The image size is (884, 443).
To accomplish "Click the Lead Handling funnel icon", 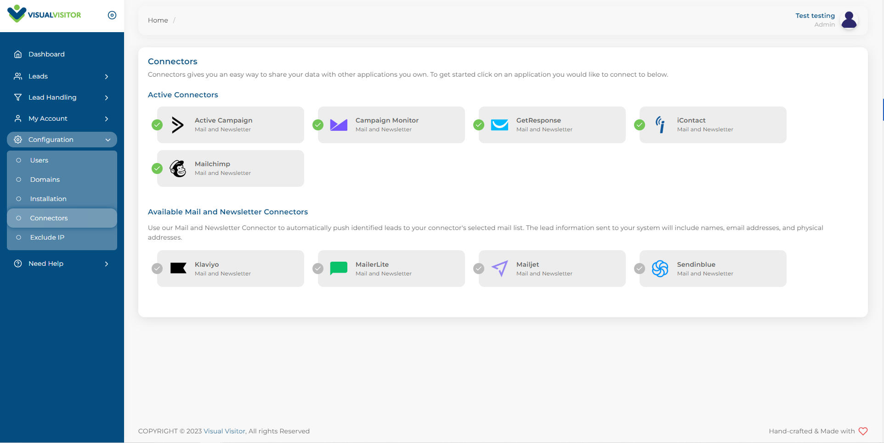I will (x=18, y=97).
